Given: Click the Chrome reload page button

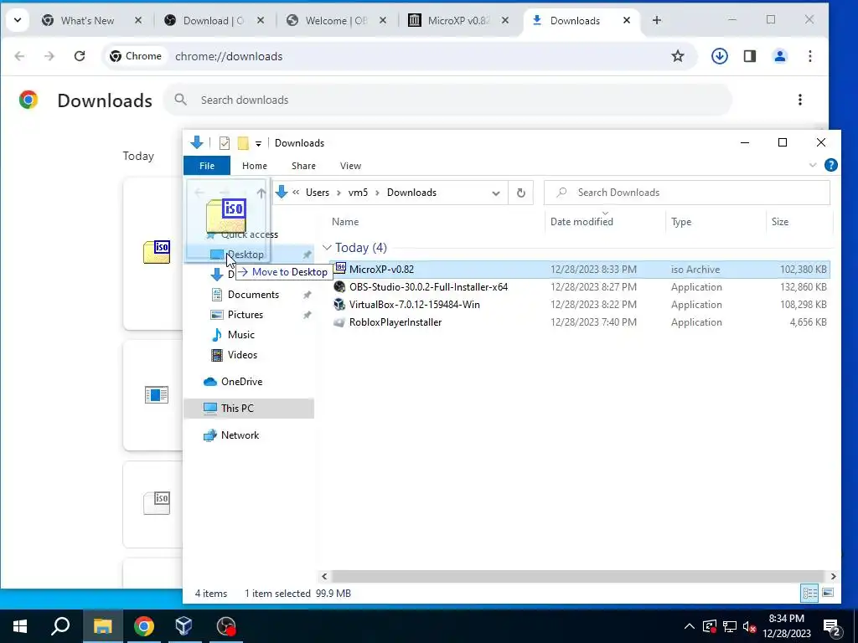Looking at the screenshot, I should coord(80,56).
